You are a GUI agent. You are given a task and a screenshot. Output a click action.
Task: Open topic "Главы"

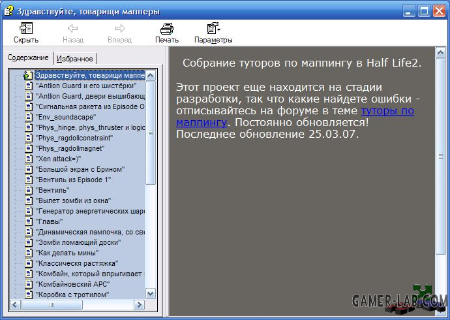click(49, 221)
